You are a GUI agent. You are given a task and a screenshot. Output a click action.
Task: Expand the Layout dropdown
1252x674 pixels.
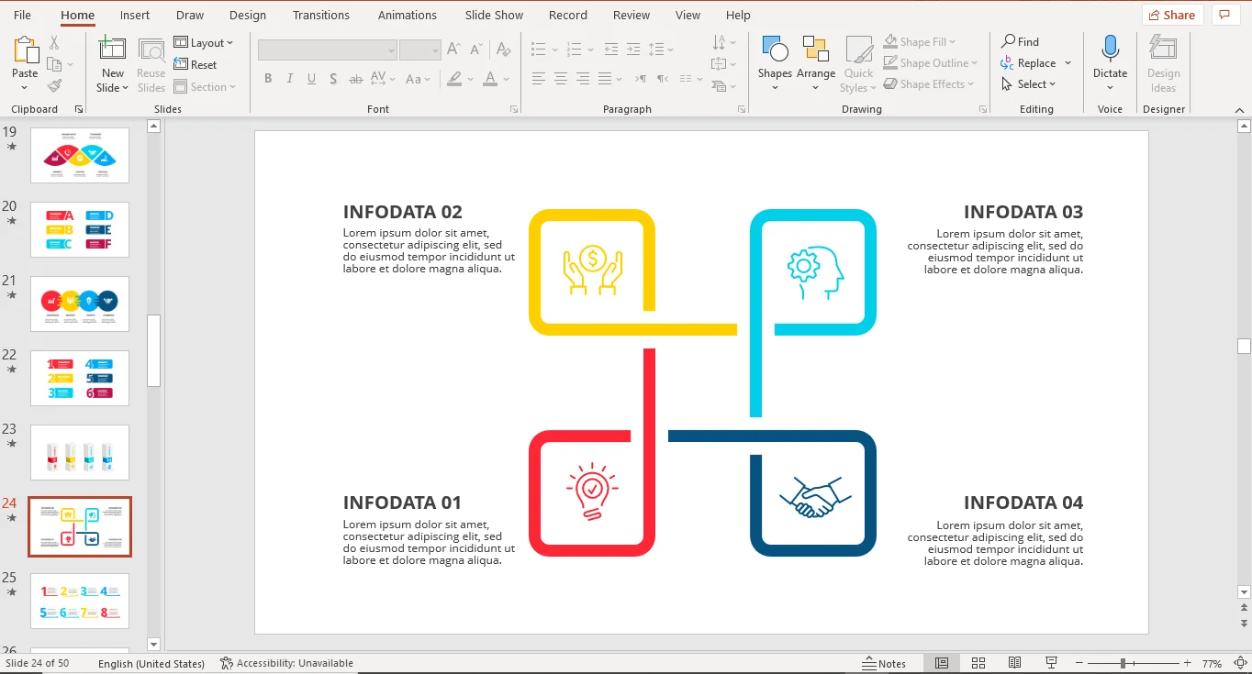point(204,43)
